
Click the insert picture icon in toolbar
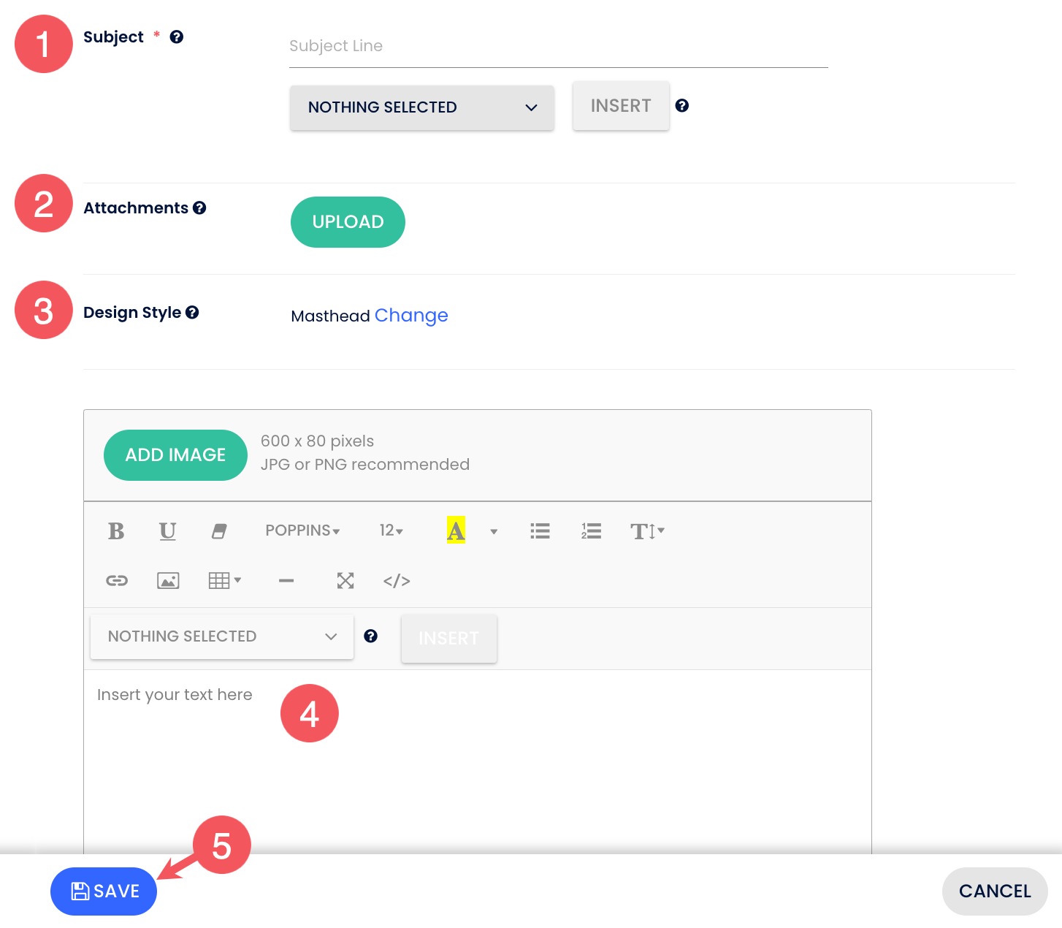168,581
